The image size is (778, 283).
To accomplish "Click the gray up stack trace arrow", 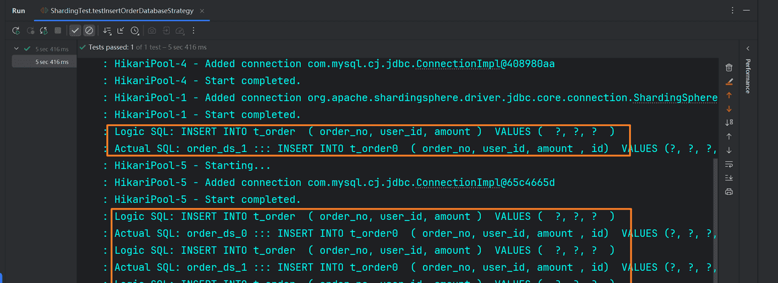I will click(x=729, y=136).
